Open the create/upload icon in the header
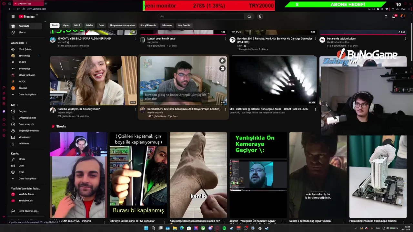This screenshot has width=413, height=232. [386, 16]
